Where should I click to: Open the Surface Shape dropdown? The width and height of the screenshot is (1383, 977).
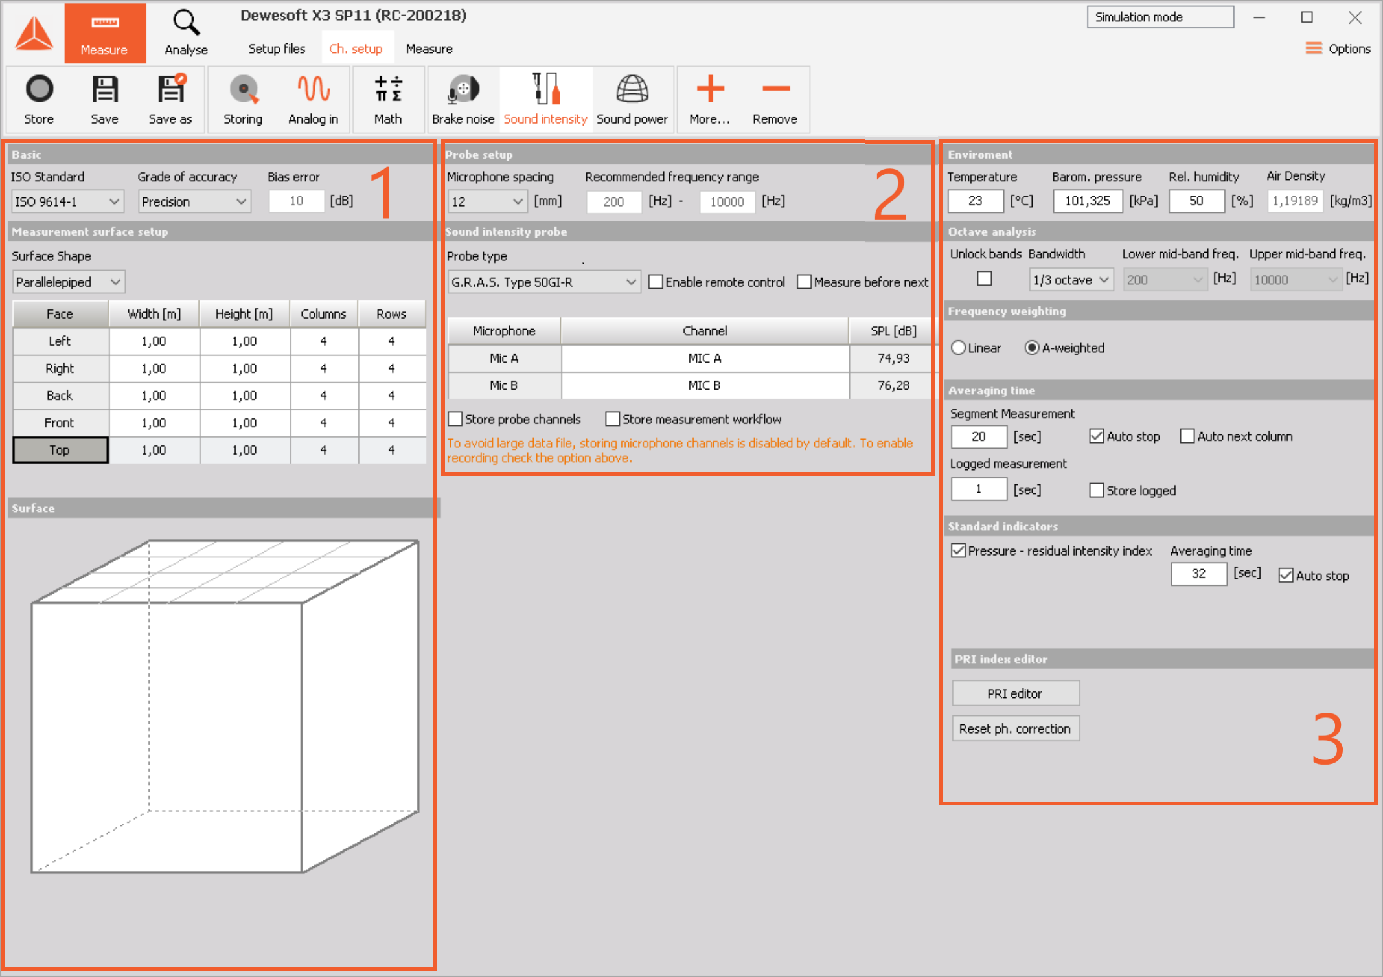69,282
